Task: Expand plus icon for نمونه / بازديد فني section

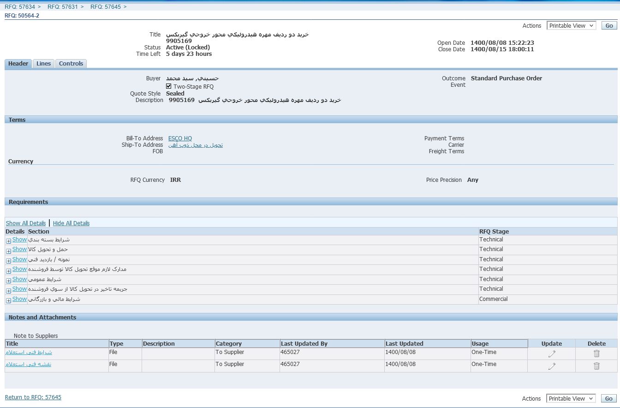Action: click(8, 261)
